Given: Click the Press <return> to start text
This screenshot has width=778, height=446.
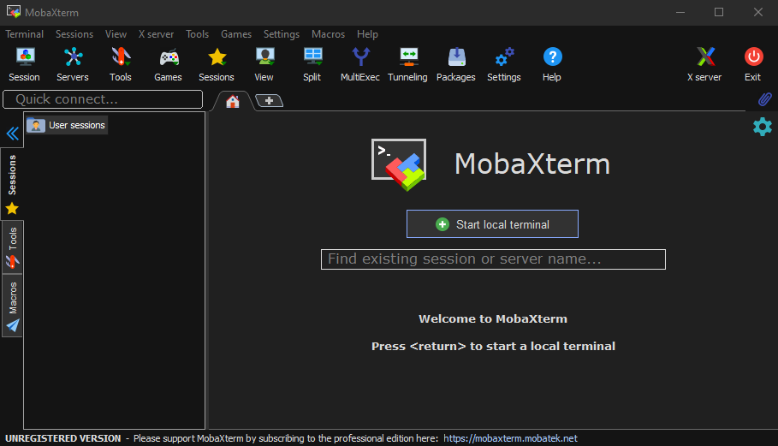Looking at the screenshot, I should (493, 347).
